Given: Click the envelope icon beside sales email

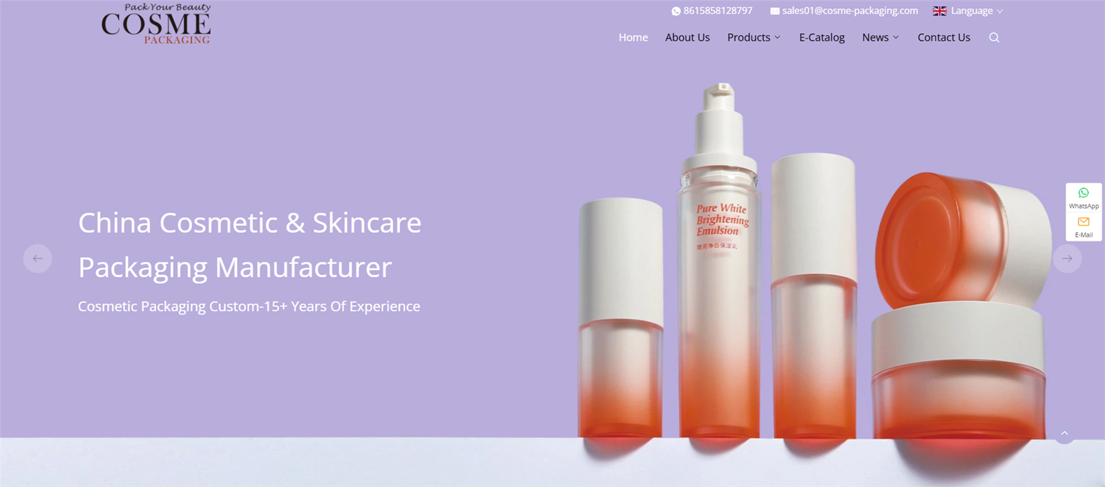Looking at the screenshot, I should pos(775,11).
